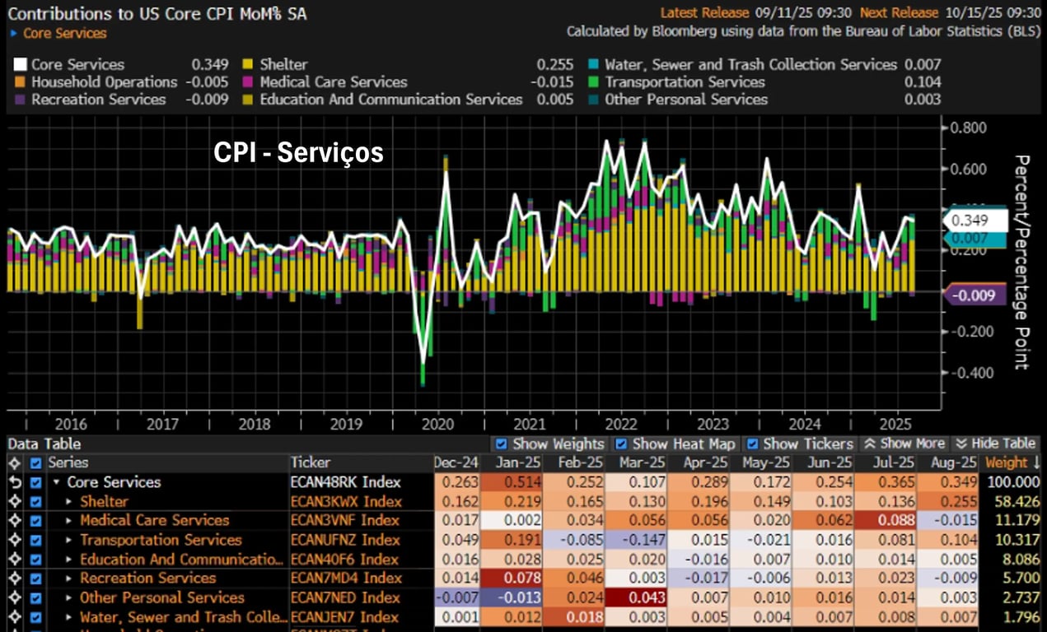The height and width of the screenshot is (632, 1047).
Task: Click the diamond icon on Medical Care Services row
Action: pos(13,520)
